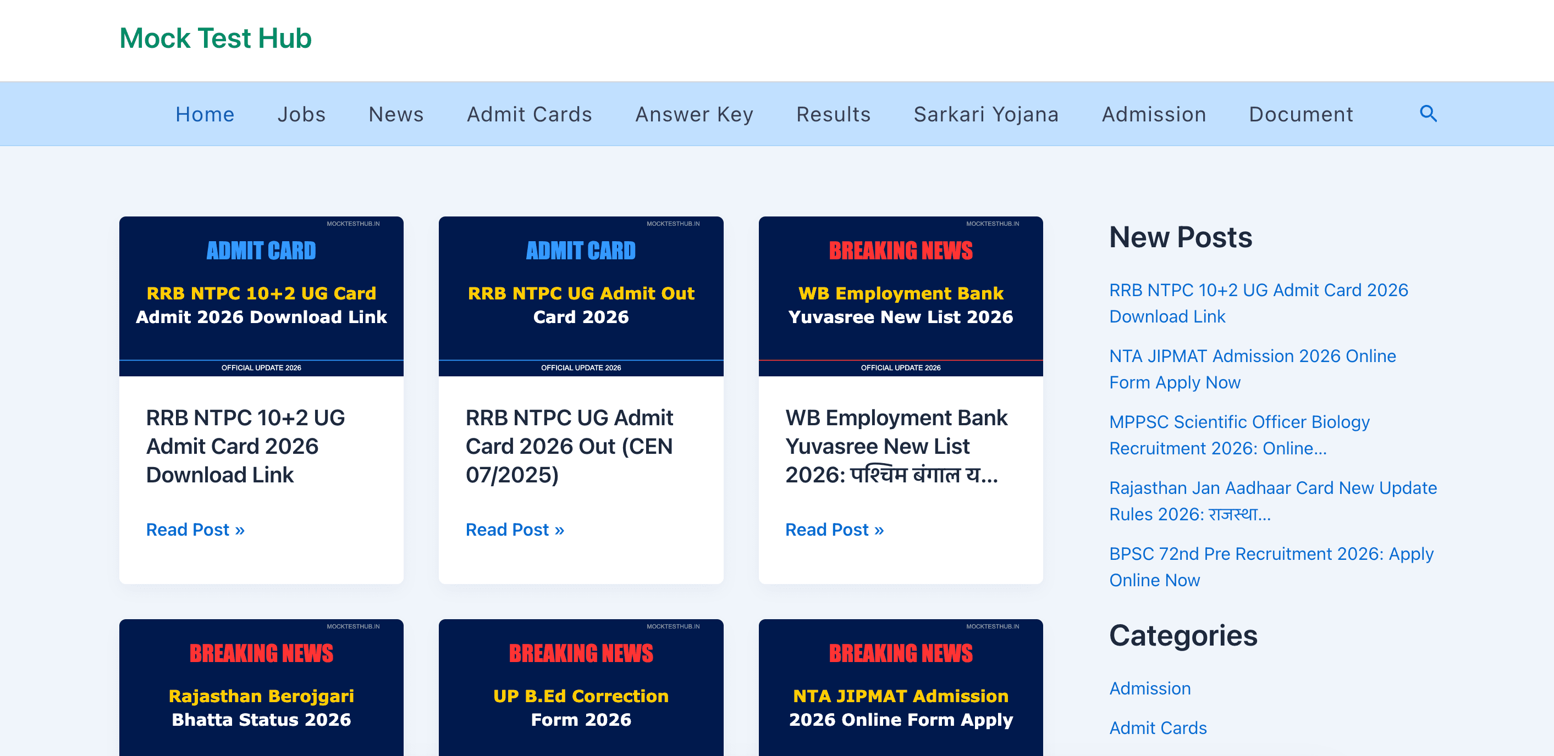Open sidebar link Rajasthan Jan Aadhaar Card

tap(1273, 501)
